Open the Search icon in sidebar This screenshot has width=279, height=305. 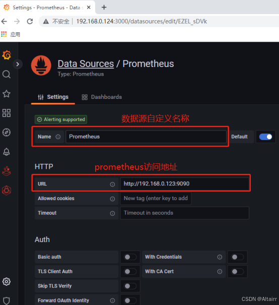7,74
